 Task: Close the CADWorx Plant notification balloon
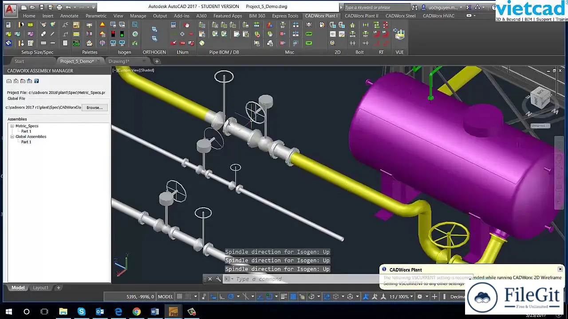pyautogui.click(x=560, y=269)
